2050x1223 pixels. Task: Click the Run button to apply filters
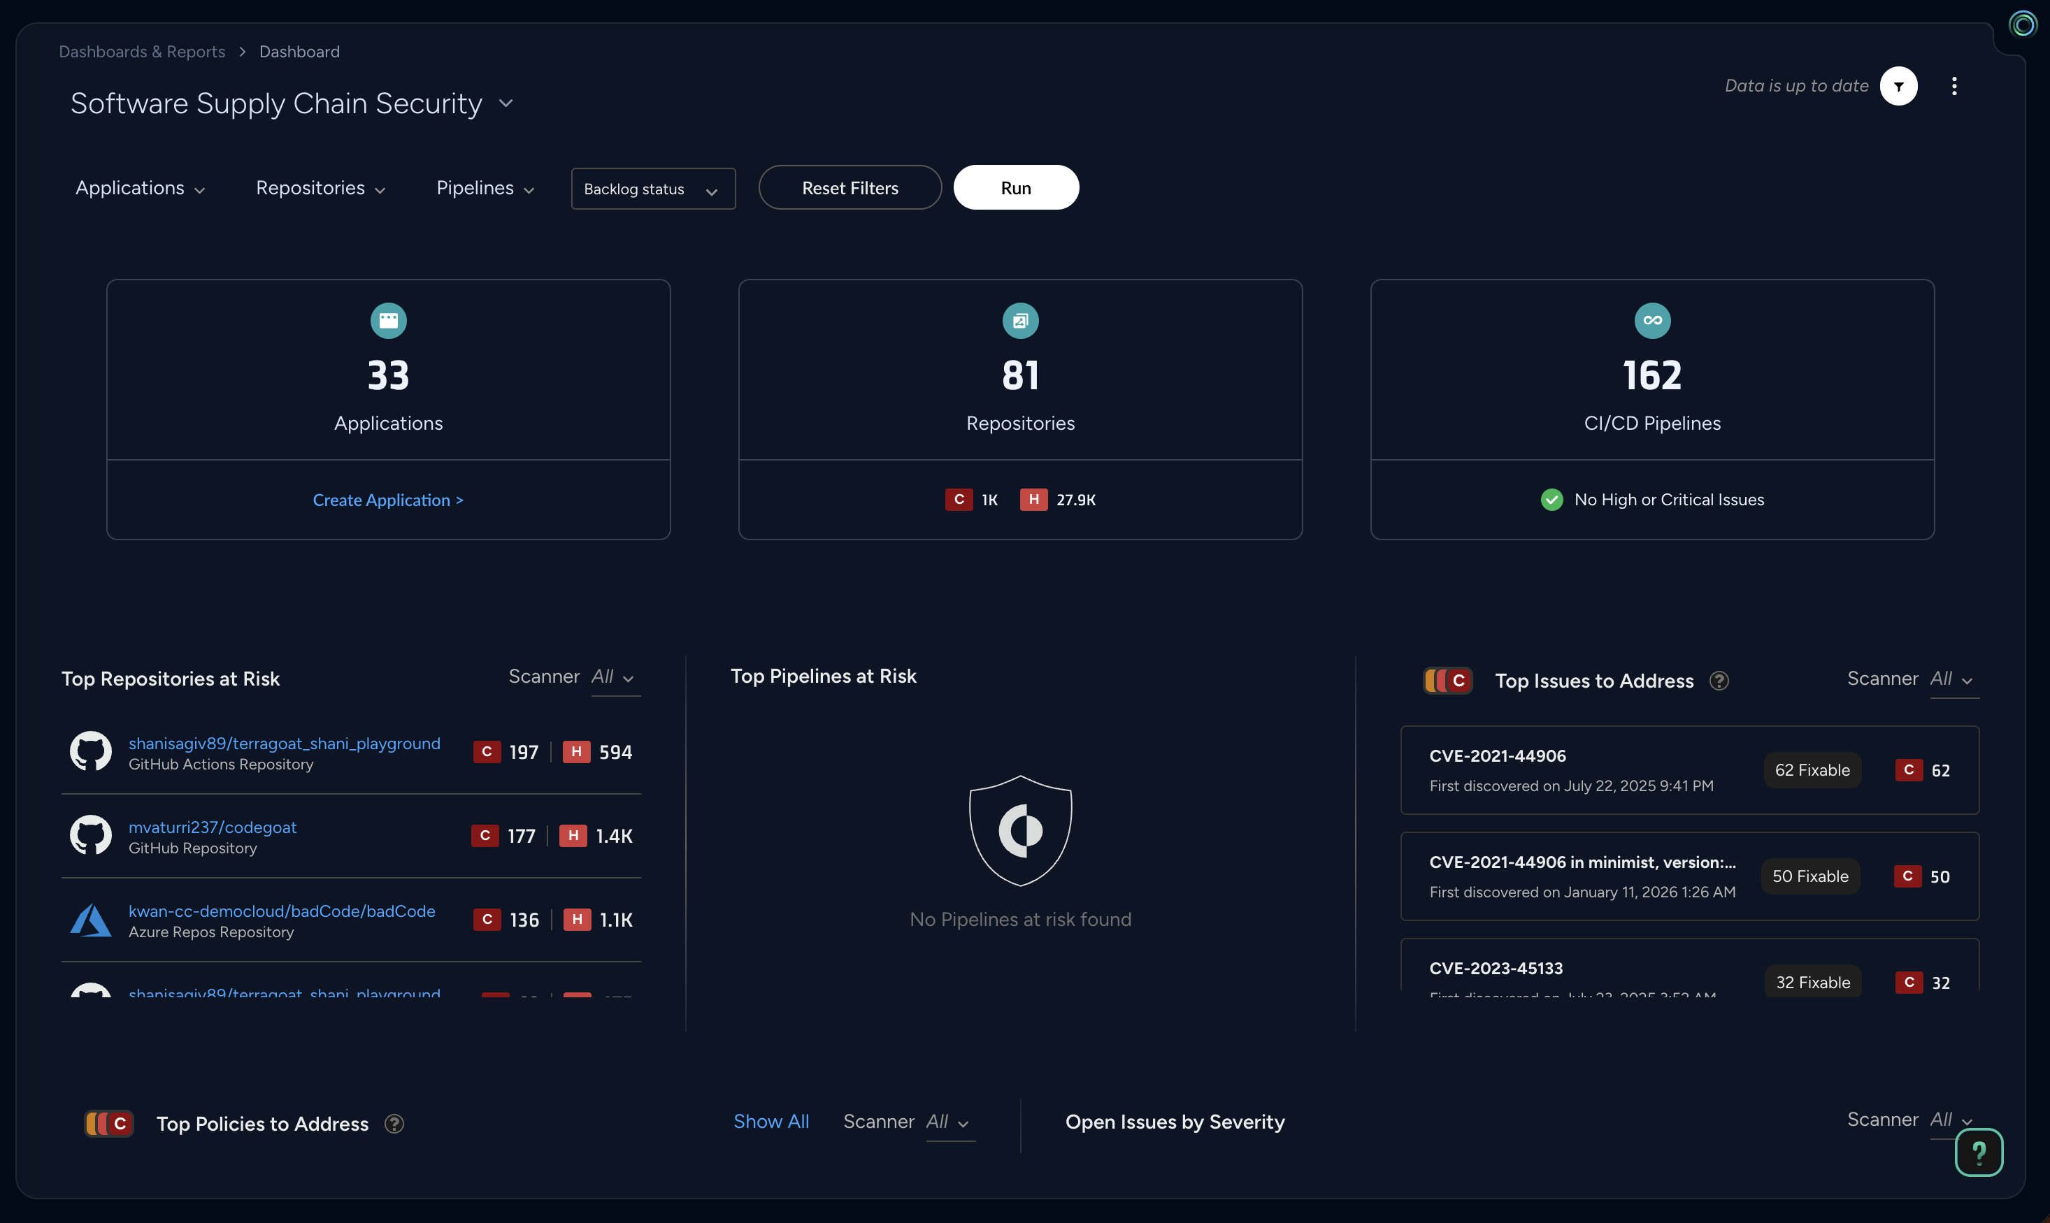point(1015,187)
